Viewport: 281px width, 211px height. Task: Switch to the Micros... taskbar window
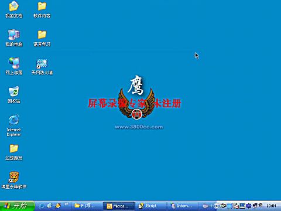119,206
